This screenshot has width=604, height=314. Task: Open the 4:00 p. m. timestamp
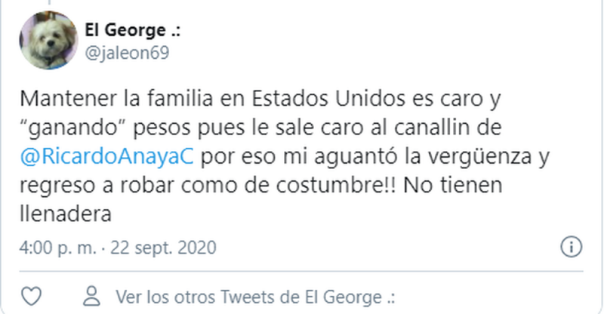(58, 248)
